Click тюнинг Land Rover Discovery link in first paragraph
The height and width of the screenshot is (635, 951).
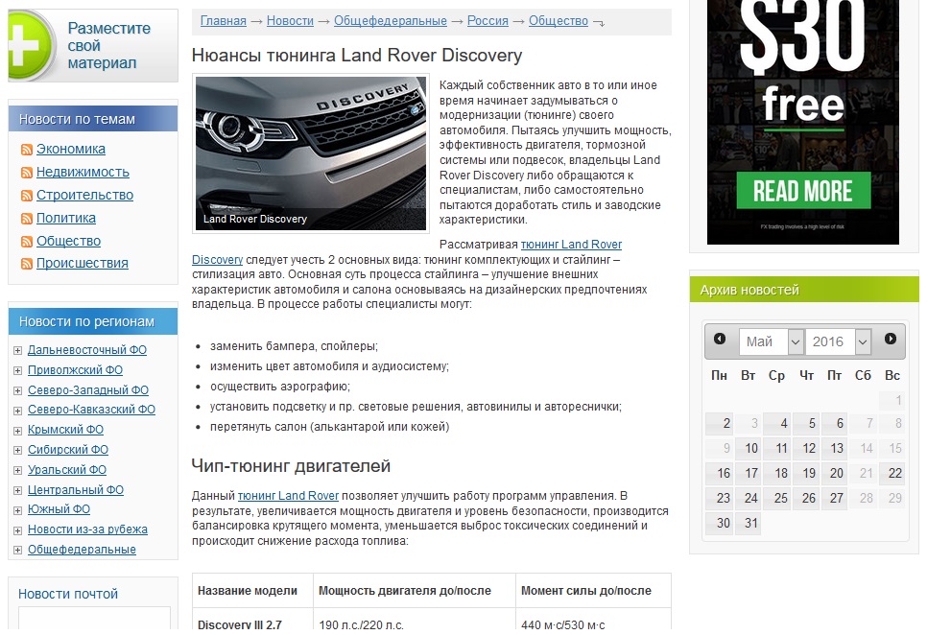pos(571,245)
